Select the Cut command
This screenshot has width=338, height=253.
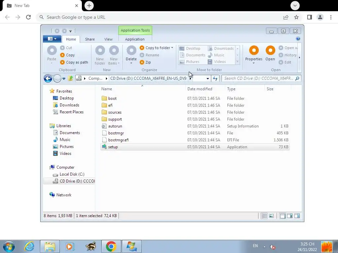[66, 48]
